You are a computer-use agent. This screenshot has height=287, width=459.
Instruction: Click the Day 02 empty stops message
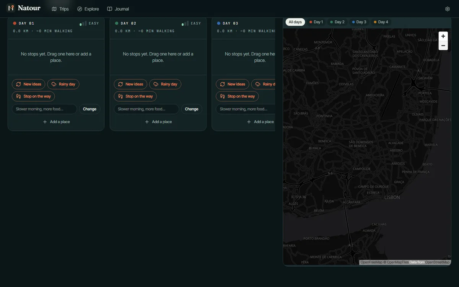click(158, 57)
